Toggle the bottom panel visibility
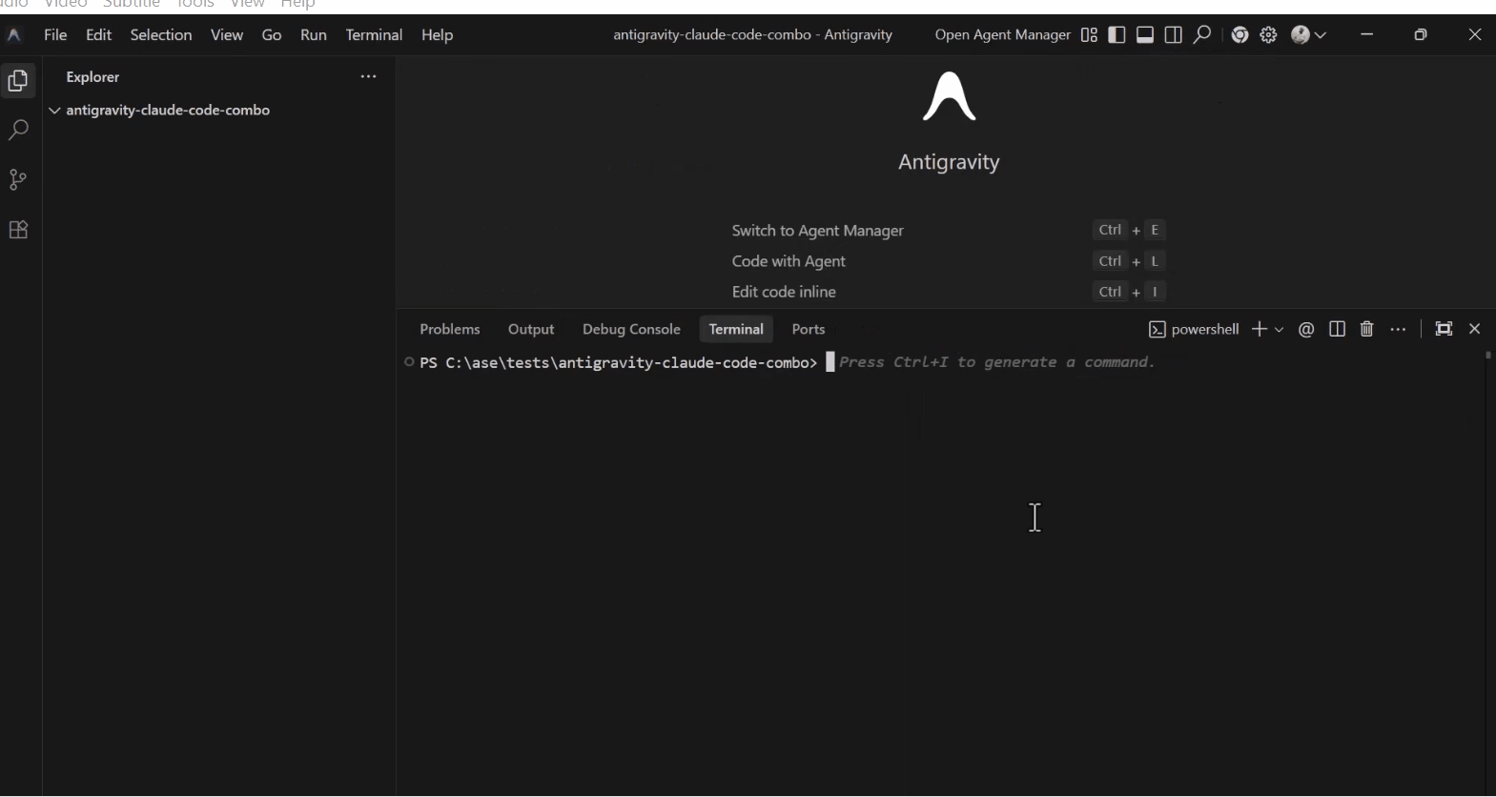1496x797 pixels. tap(1145, 35)
